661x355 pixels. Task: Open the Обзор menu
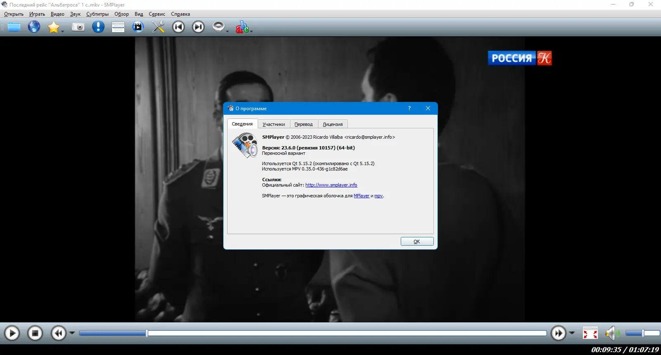coord(121,14)
